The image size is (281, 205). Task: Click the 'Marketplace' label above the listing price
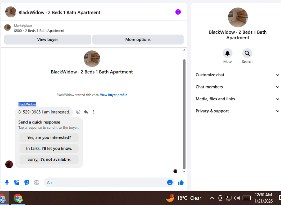coord(23,25)
